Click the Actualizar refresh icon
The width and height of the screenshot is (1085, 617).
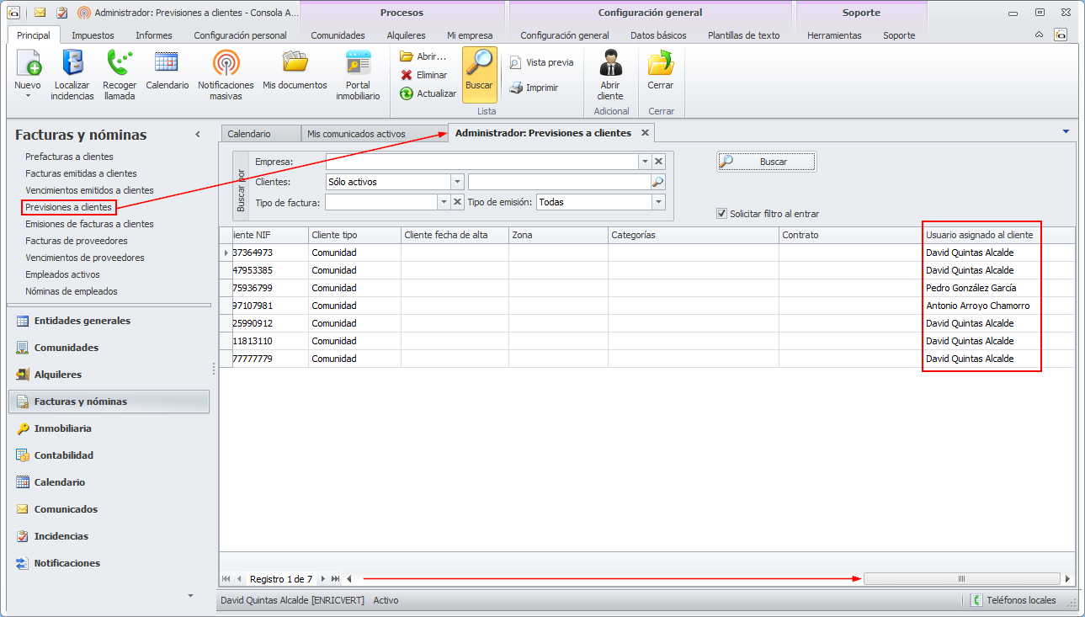[x=407, y=93]
